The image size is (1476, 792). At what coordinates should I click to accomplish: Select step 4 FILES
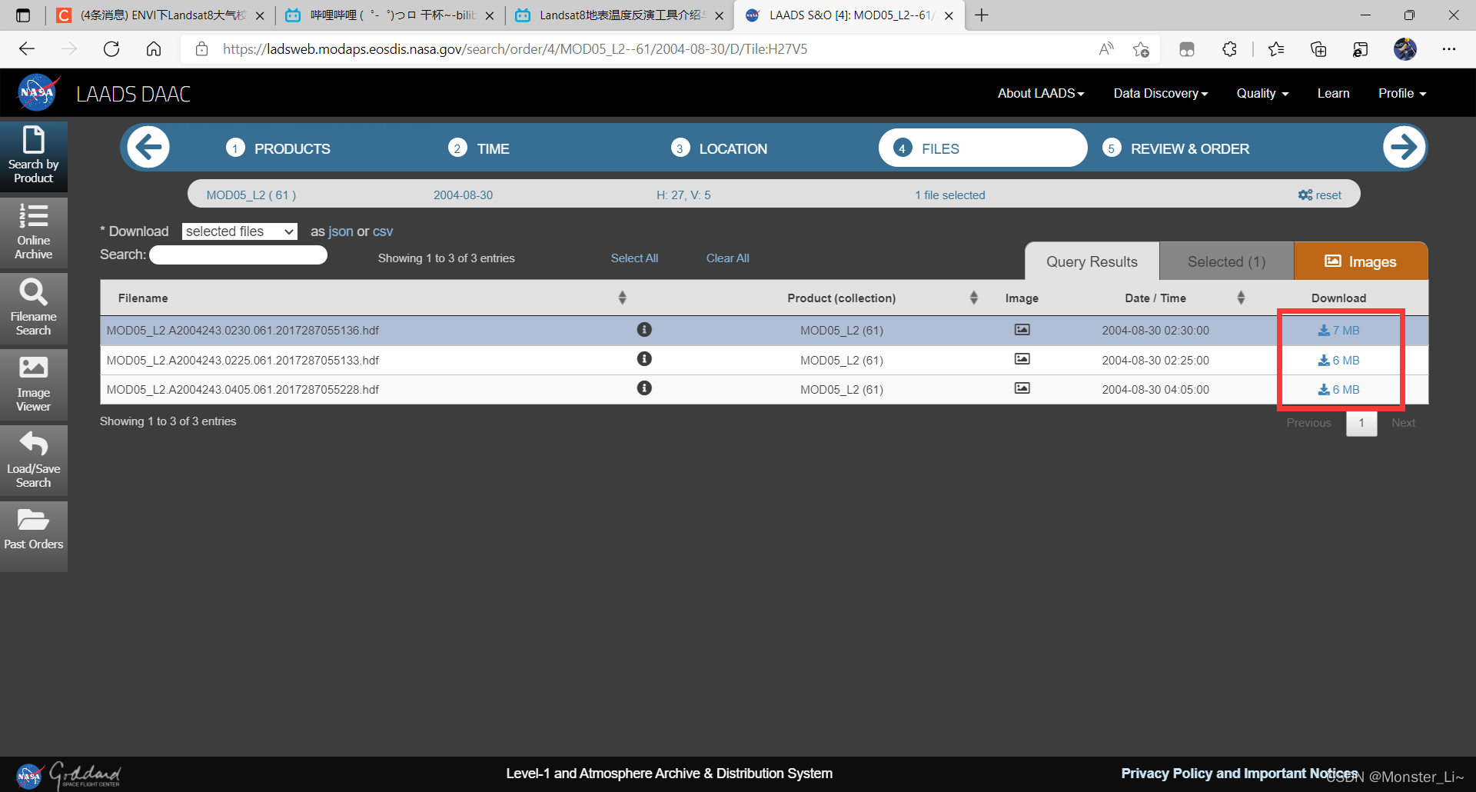(982, 148)
